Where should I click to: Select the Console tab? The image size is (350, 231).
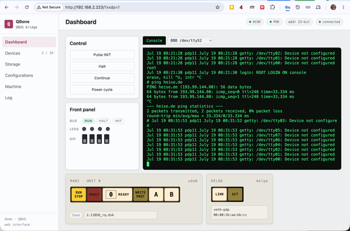[154, 41]
